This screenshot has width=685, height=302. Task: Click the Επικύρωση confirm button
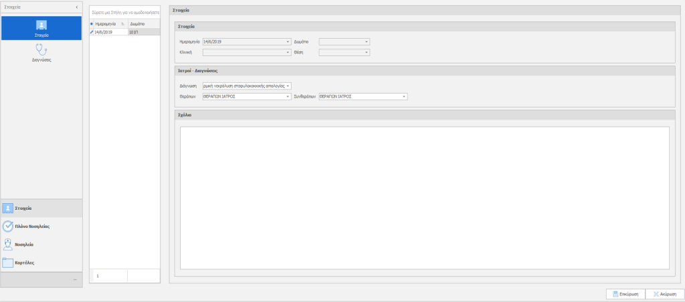pyautogui.click(x=624, y=293)
